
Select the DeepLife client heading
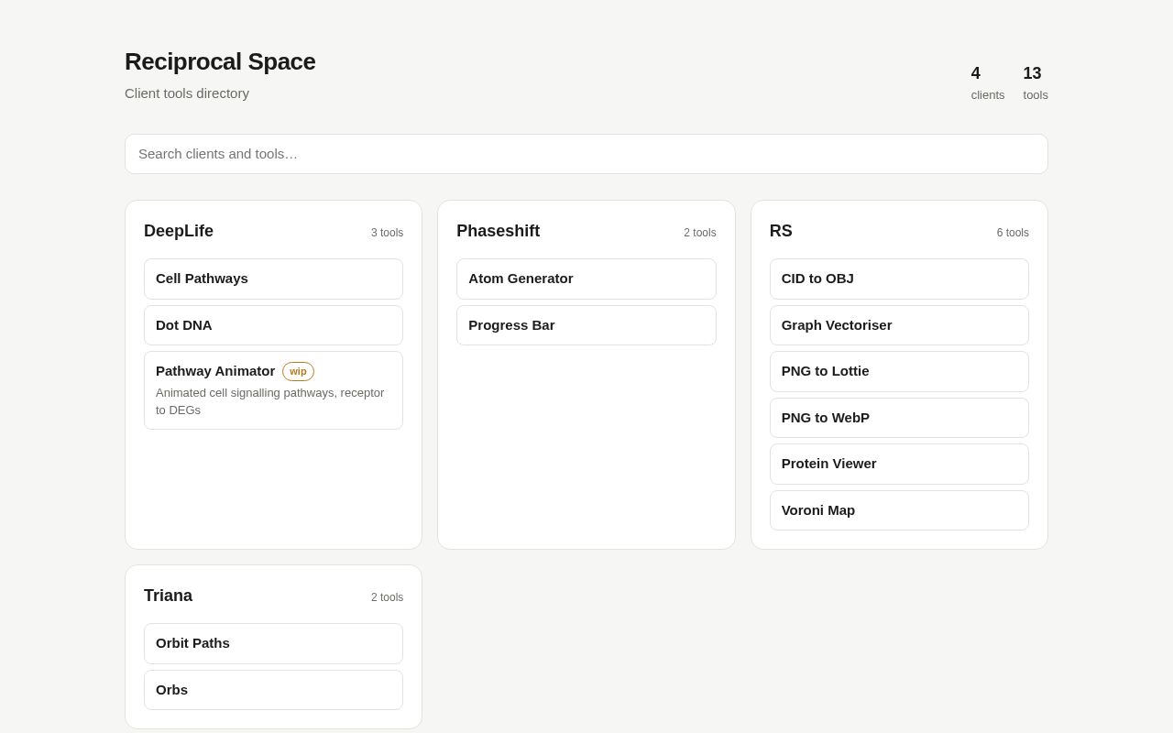point(179,231)
